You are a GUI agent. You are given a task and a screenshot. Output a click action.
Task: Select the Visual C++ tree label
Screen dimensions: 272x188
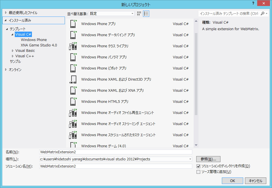pyautogui.click(x=24, y=56)
